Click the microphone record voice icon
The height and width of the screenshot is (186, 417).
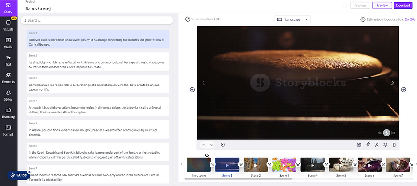pos(368,144)
